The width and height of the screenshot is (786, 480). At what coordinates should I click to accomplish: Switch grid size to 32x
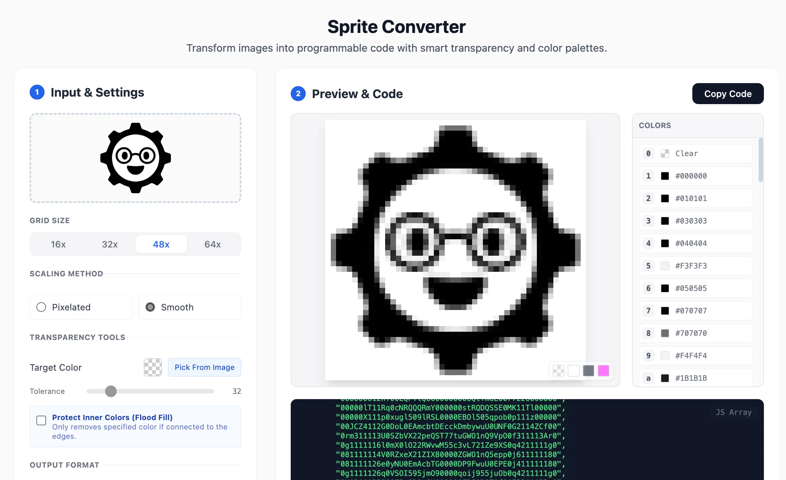pyautogui.click(x=110, y=244)
